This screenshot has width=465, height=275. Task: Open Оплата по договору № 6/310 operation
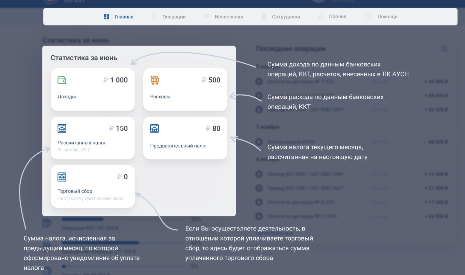[301, 202]
